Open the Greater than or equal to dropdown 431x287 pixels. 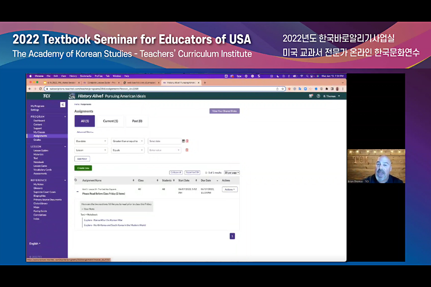tap(128, 141)
